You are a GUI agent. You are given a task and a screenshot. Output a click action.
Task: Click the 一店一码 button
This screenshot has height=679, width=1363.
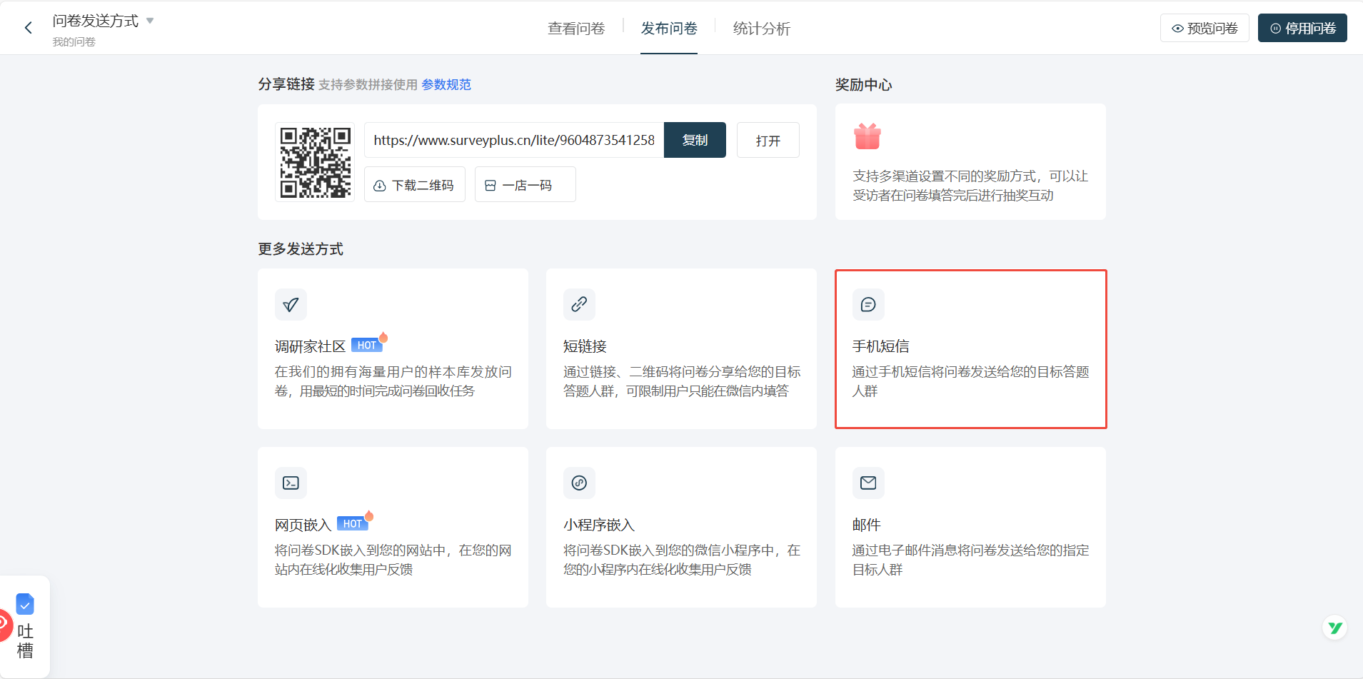524,184
